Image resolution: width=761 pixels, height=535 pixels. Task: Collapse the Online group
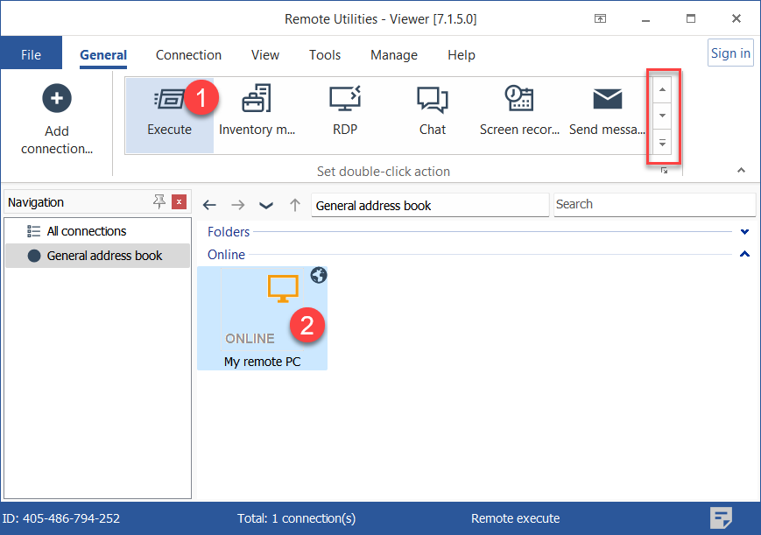coord(744,255)
